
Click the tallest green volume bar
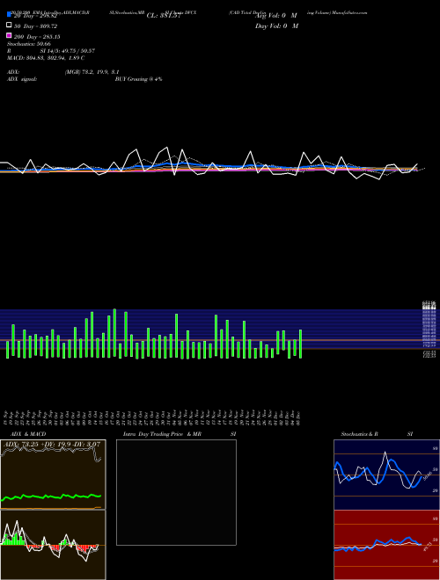114,332
